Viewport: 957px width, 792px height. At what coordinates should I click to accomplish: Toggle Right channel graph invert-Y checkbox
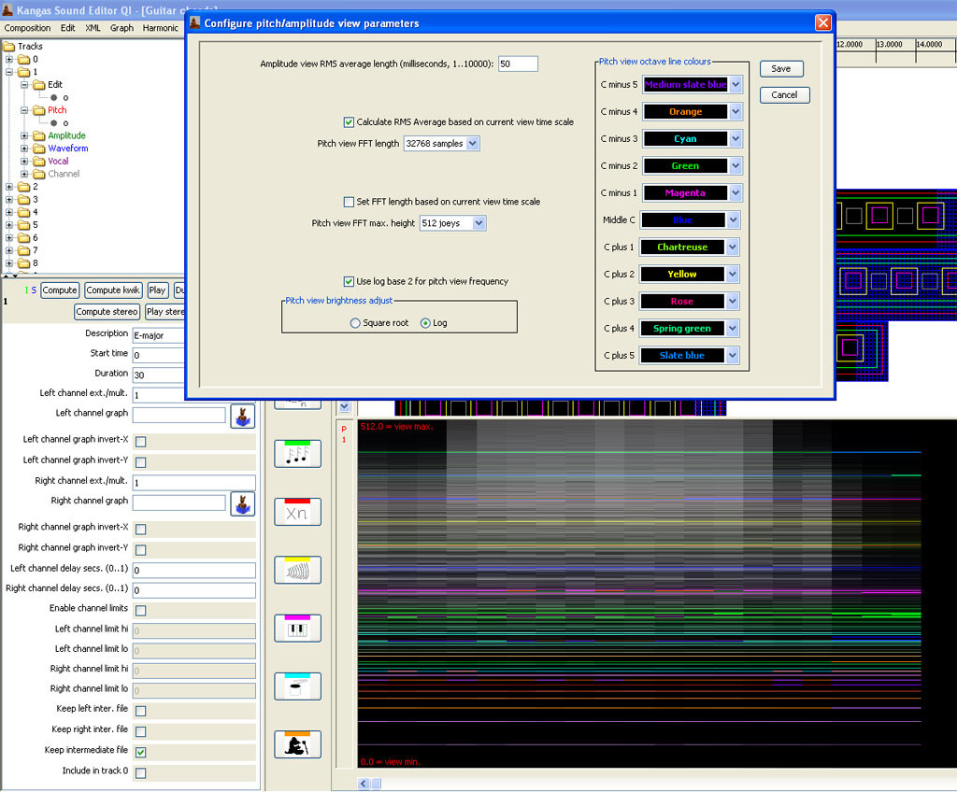click(140, 550)
